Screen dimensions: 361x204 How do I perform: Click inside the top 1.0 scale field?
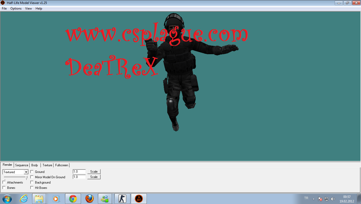click(x=79, y=171)
